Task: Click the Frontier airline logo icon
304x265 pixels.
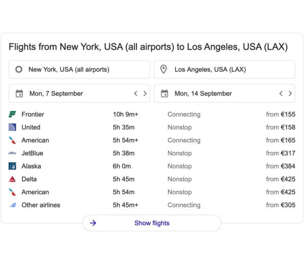Action: pyautogui.click(x=13, y=114)
